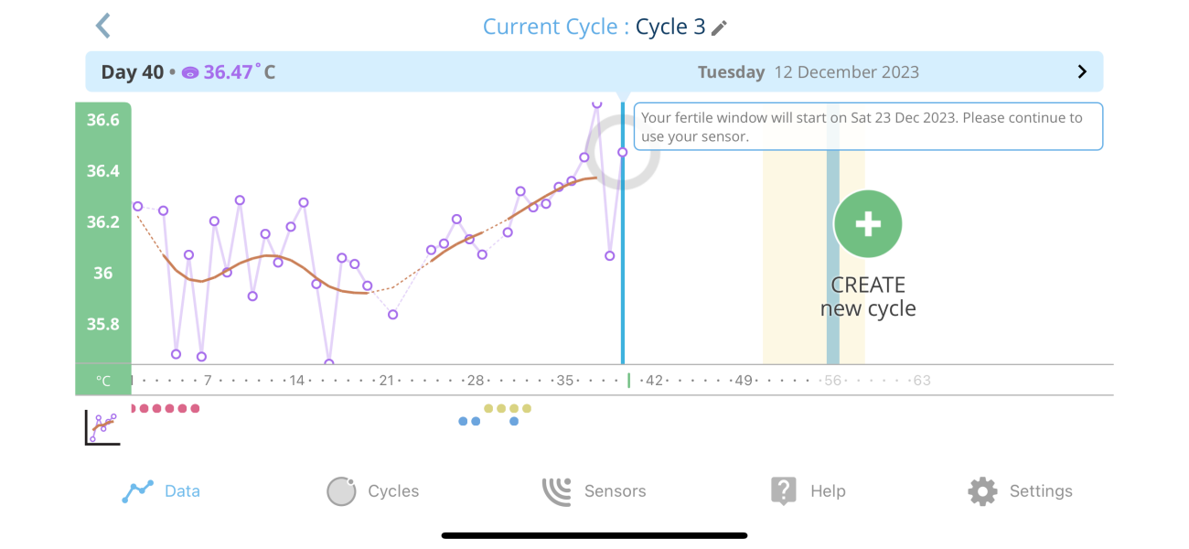This screenshot has width=1189, height=549.
Task: Open the Help question mark icon
Action: [783, 490]
